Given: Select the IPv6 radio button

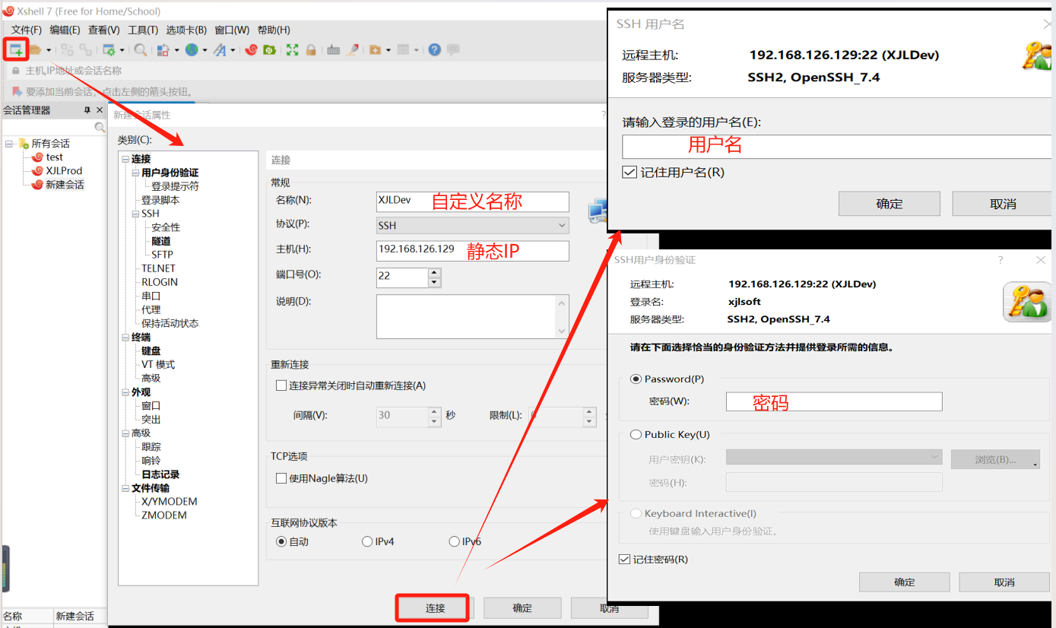Looking at the screenshot, I should 454,542.
